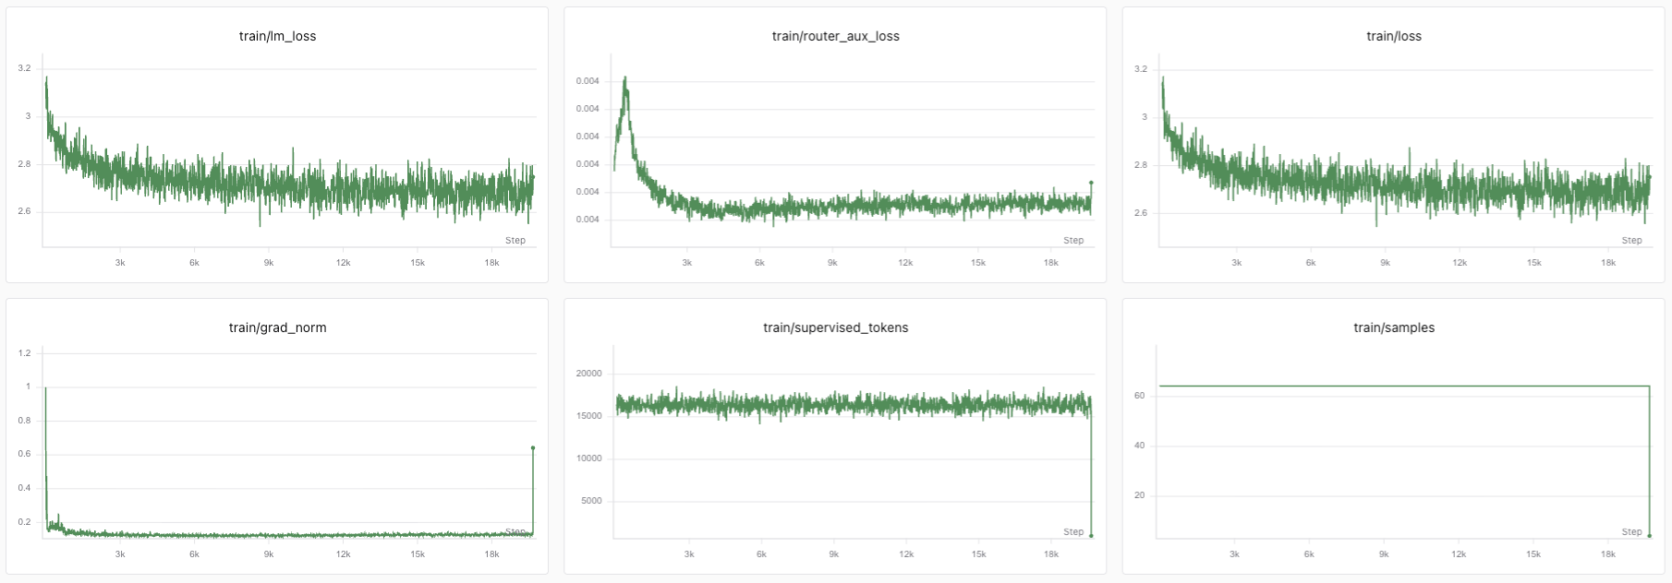Select the final data point on train/supervised_tokens
Image resolution: width=1672 pixels, height=583 pixels.
[x=1091, y=535]
